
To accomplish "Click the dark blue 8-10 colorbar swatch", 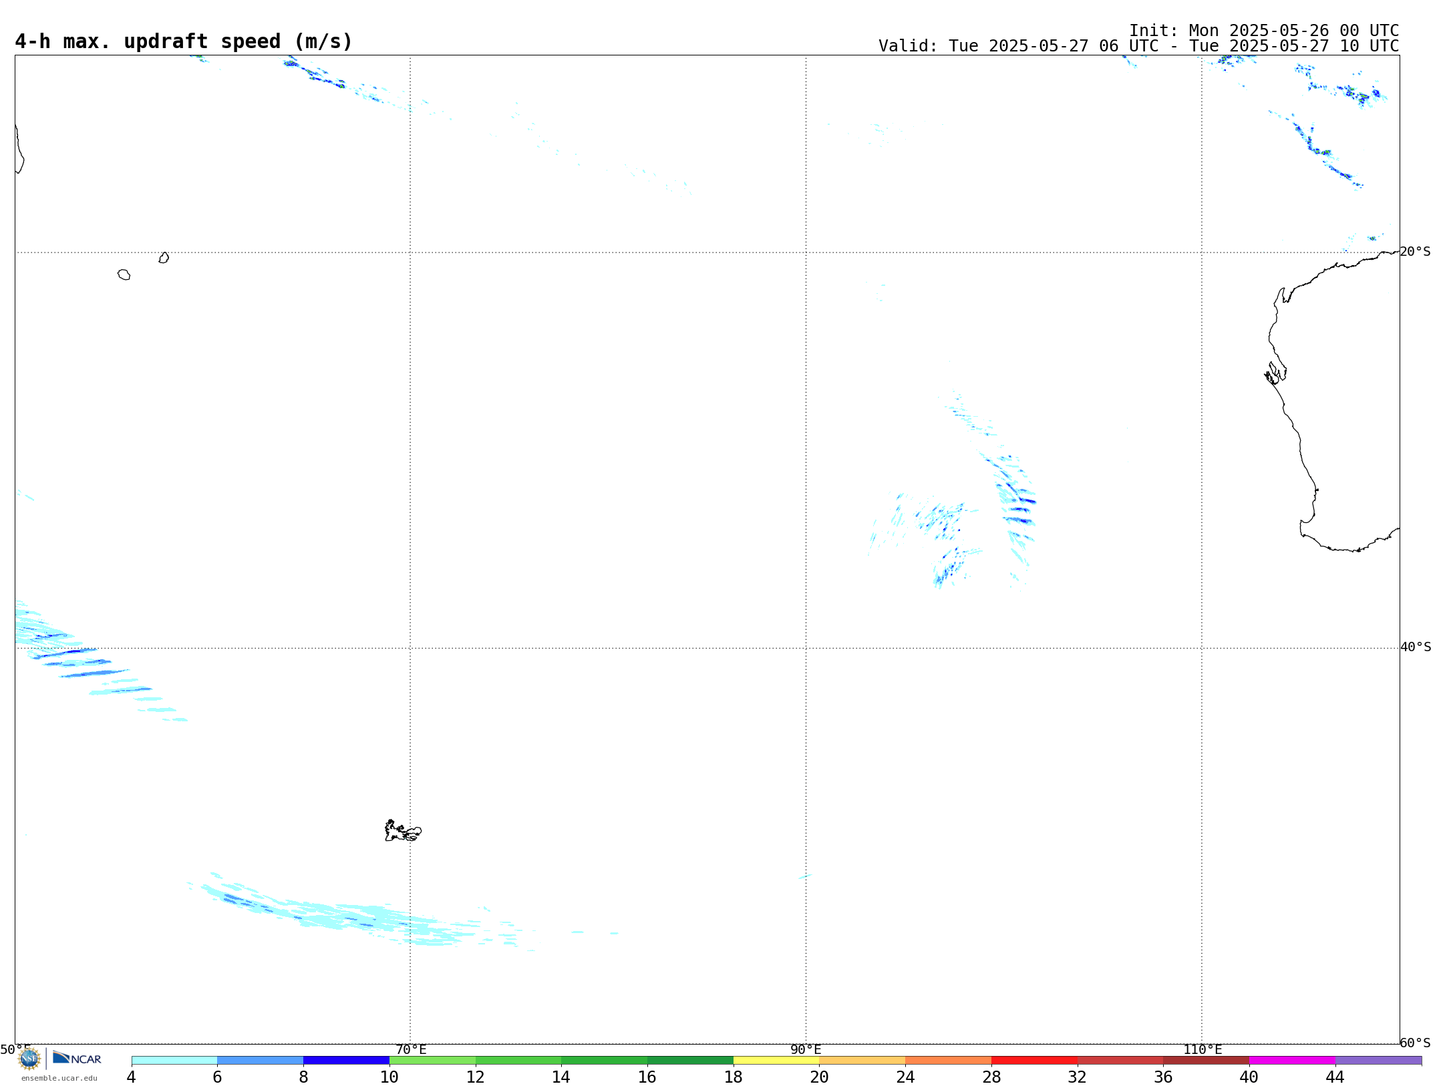I will [347, 1061].
